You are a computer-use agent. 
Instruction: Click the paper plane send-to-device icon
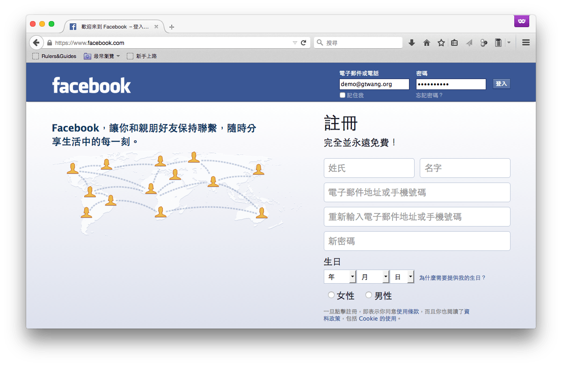tap(469, 42)
